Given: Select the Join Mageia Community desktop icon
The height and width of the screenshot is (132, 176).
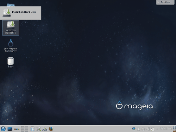Looking at the screenshot, I should (11, 46).
